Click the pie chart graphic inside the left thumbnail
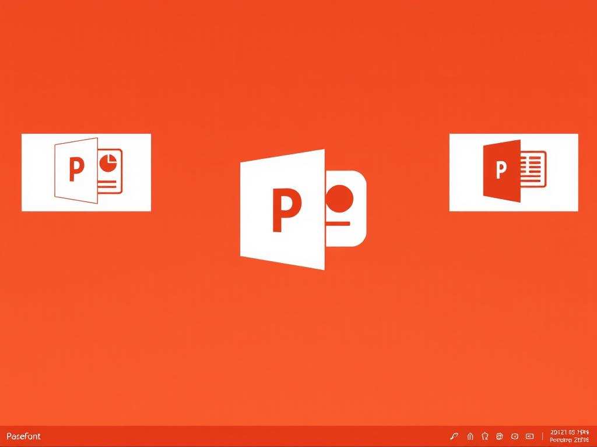Viewport: 597px width, 447px height. 108,163
